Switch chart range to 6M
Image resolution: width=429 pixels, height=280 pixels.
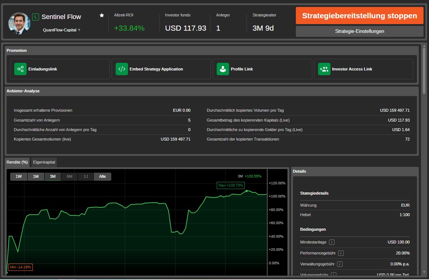coord(69,176)
